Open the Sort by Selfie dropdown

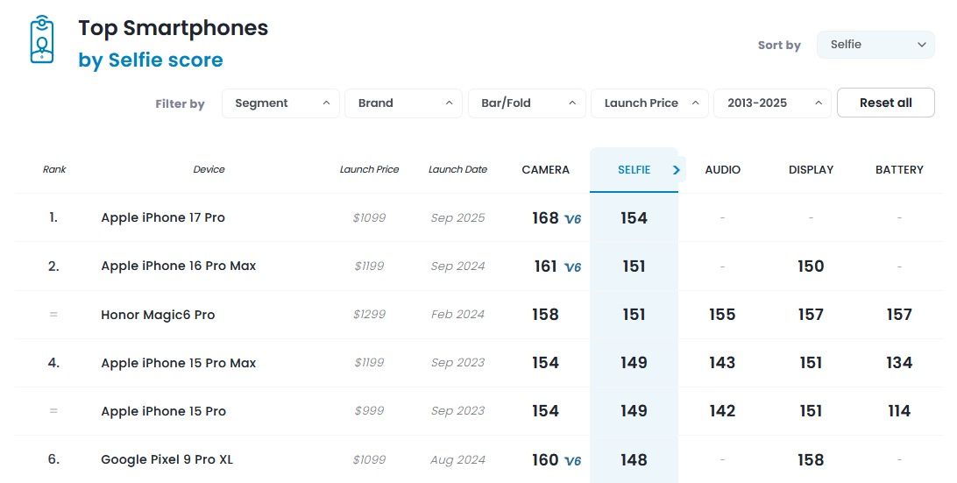[x=875, y=45]
